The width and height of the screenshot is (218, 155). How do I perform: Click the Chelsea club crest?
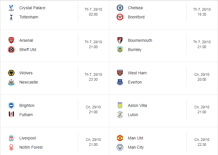tap(120, 8)
